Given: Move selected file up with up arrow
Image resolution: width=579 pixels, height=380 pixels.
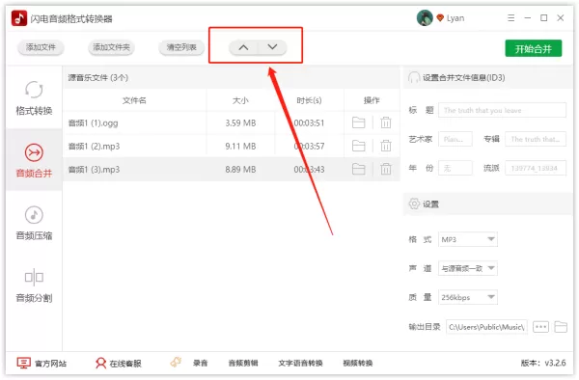Looking at the screenshot, I should click(243, 47).
